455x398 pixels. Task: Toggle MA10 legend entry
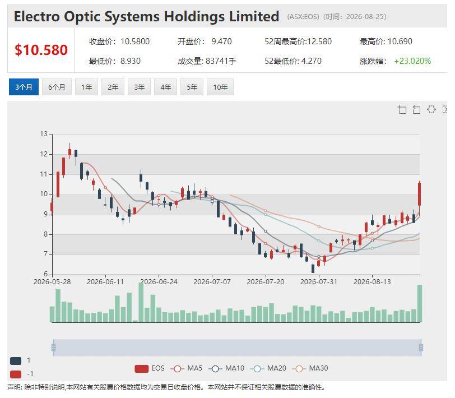pyautogui.click(x=226, y=368)
